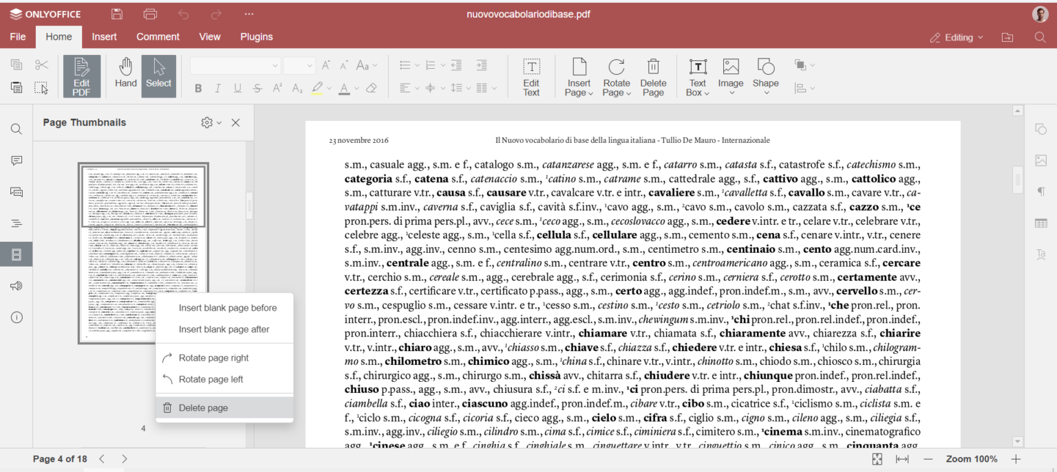
Task: Open the Shape gallery
Action: pos(765,76)
